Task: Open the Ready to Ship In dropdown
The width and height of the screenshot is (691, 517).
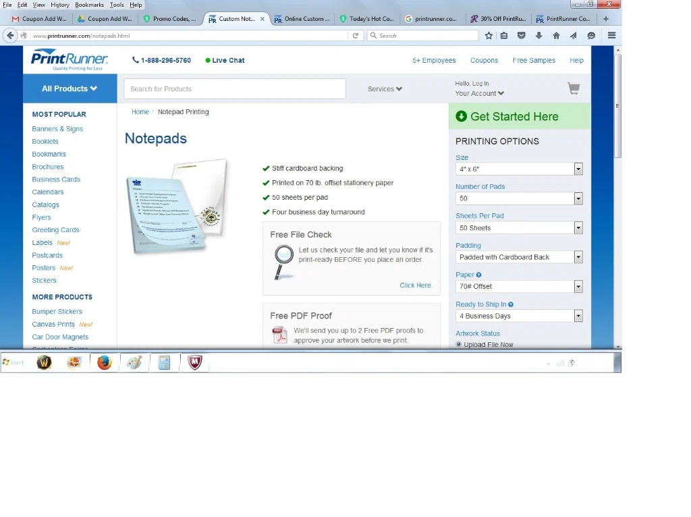Action: click(x=519, y=316)
